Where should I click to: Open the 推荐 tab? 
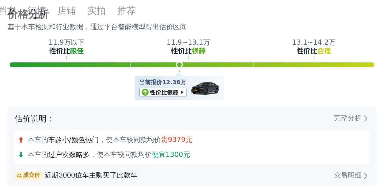click(x=126, y=11)
